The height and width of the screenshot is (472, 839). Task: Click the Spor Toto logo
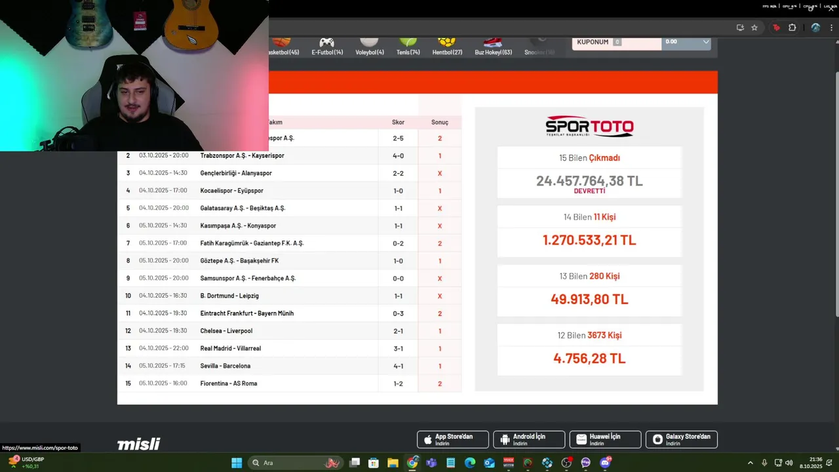(x=589, y=126)
